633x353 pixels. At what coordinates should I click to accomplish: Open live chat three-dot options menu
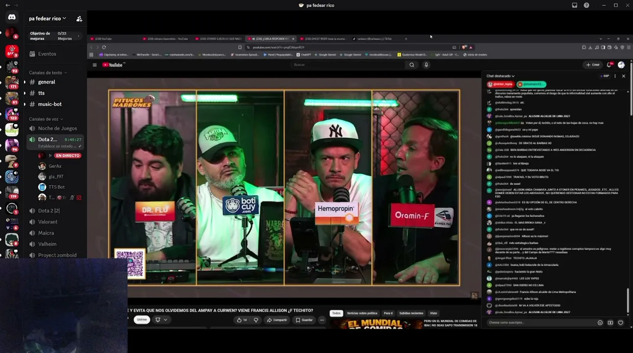click(615, 76)
